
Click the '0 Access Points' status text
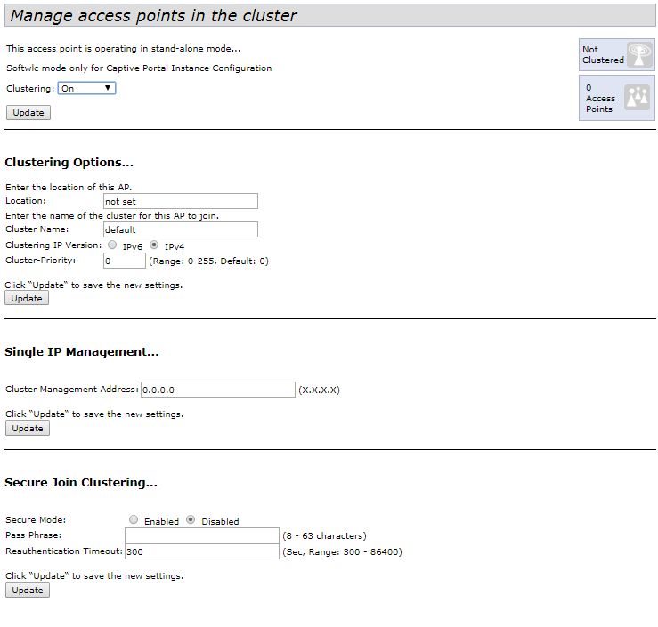600,98
